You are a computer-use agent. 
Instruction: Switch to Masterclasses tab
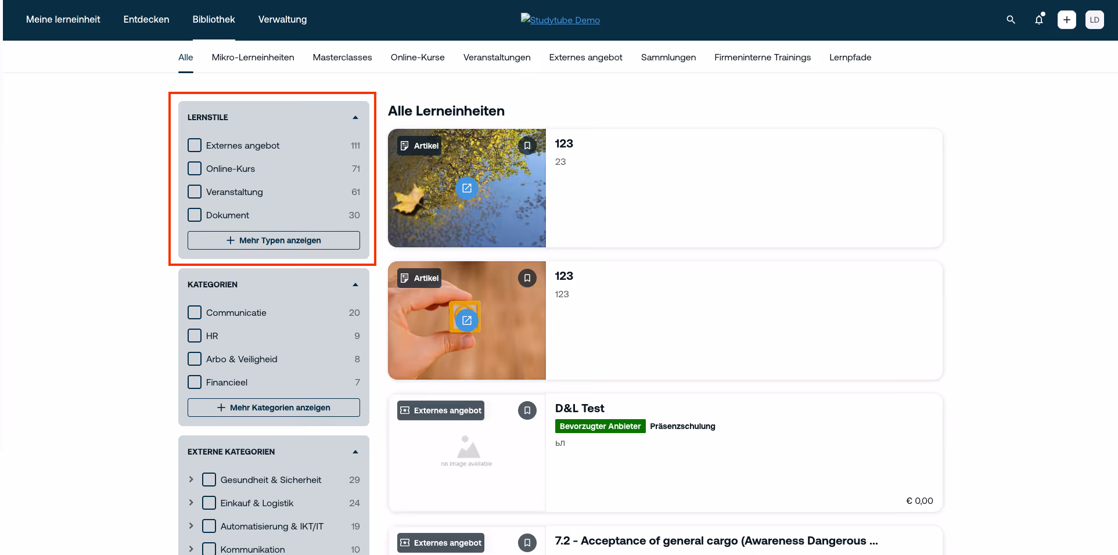[343, 57]
